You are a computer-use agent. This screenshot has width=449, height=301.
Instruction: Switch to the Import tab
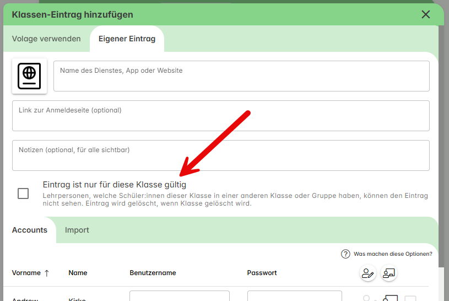click(77, 230)
